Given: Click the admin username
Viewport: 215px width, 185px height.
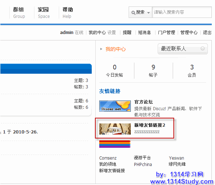Looking at the screenshot, I should pos(67,33).
